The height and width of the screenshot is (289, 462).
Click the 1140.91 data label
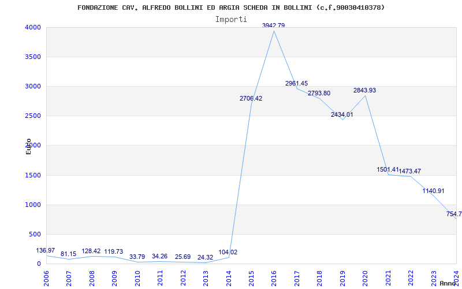[433, 191]
